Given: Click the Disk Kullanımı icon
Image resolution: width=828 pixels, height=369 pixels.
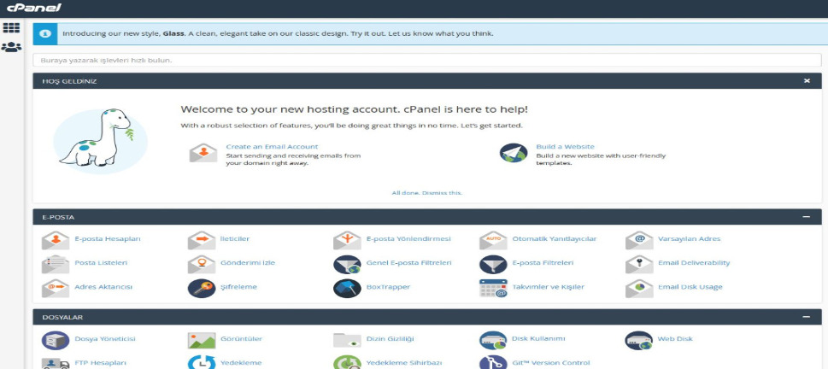Looking at the screenshot, I should (493, 341).
